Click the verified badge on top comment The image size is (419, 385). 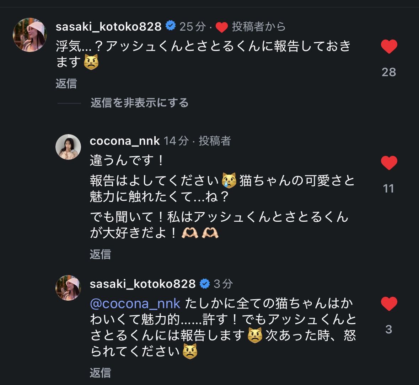point(171,26)
